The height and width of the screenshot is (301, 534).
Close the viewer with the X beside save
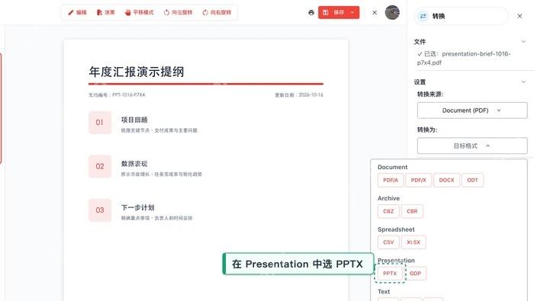375,13
